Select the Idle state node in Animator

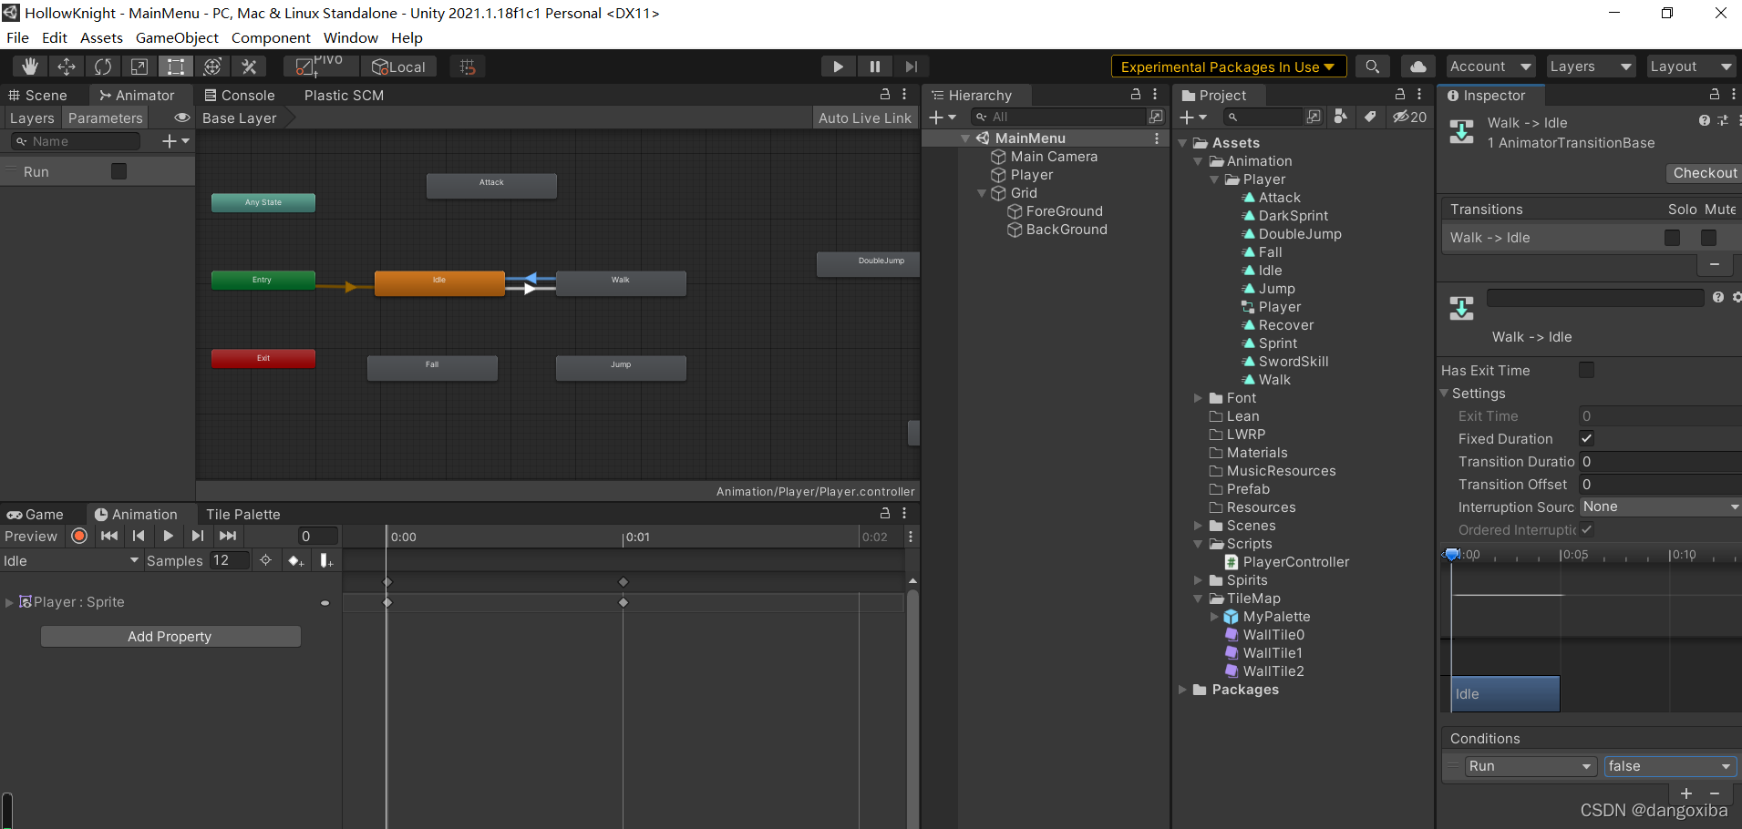click(438, 283)
